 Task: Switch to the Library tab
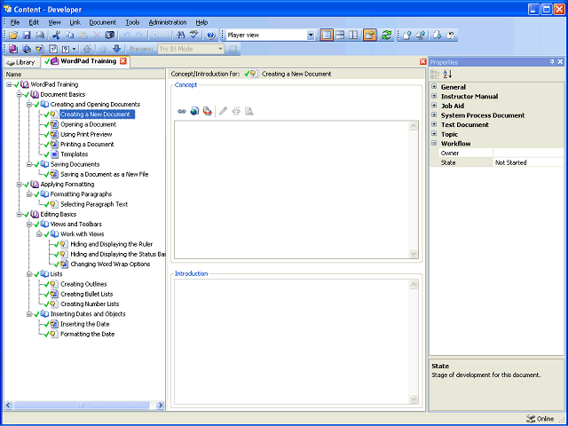20,62
